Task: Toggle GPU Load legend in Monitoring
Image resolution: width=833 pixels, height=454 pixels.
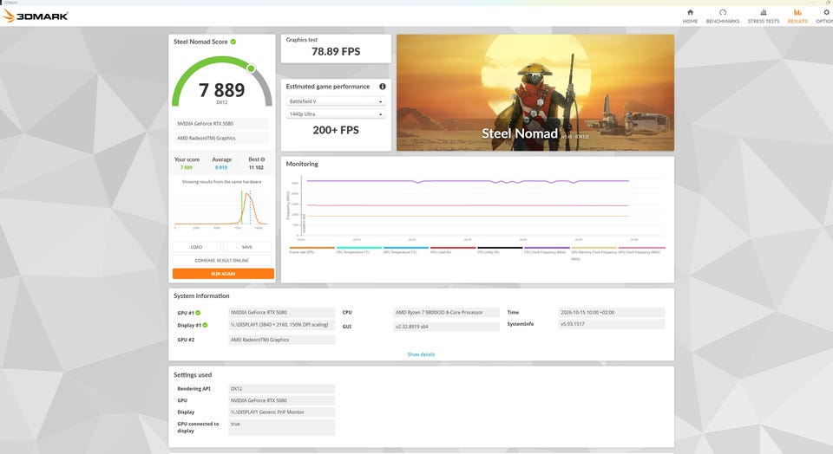Action: (453, 250)
